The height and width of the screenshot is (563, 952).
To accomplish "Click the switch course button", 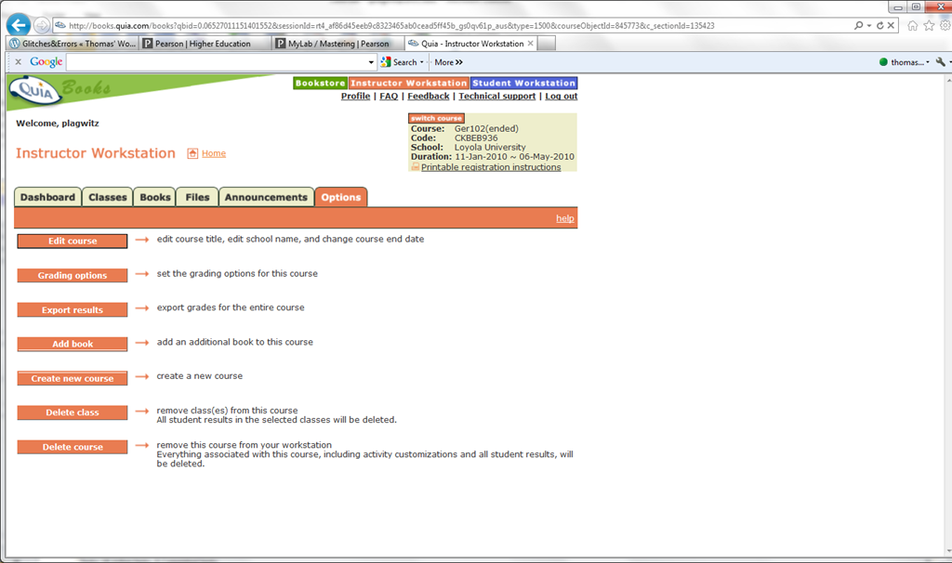I will [x=436, y=118].
